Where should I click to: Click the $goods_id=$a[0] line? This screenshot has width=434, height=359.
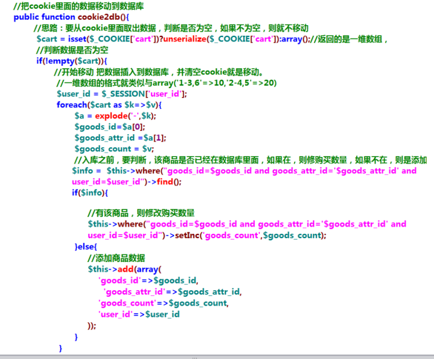tap(110, 126)
